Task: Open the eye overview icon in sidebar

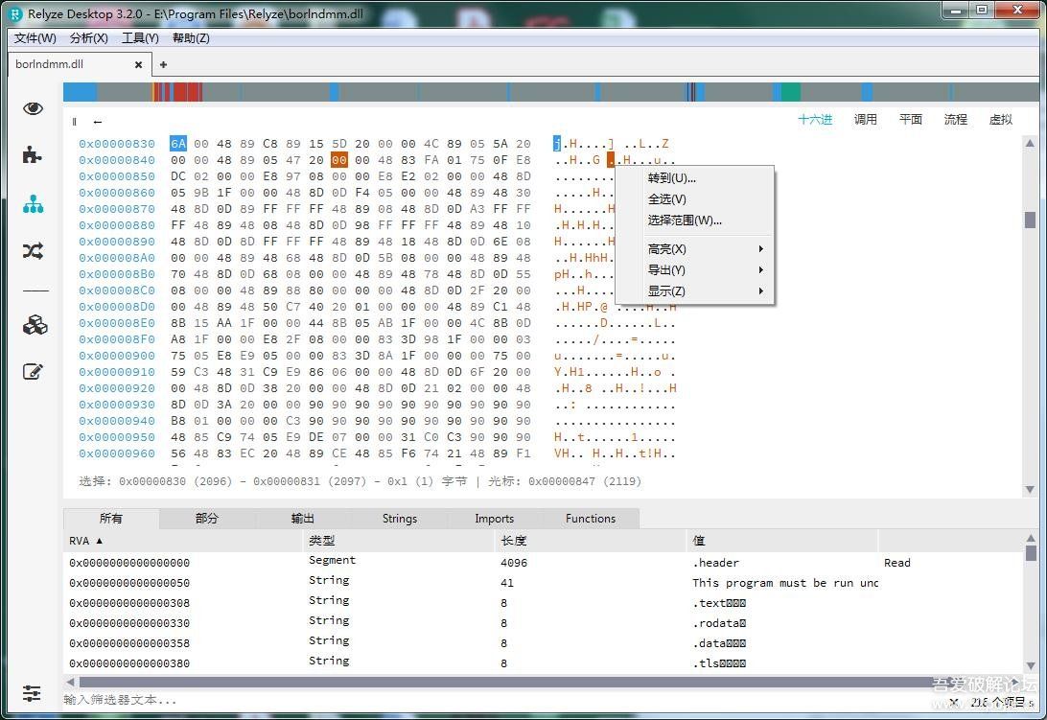Action: [32, 108]
